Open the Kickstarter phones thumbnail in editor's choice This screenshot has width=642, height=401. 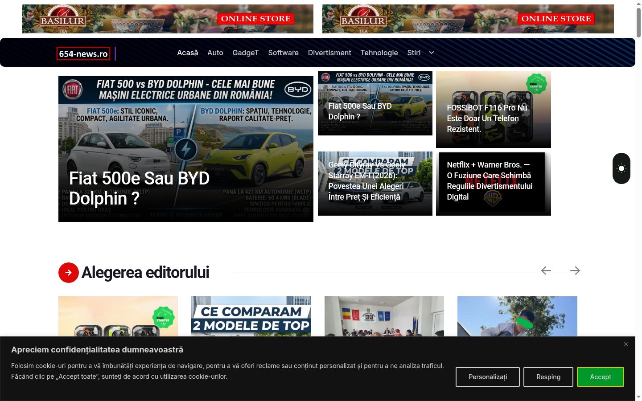pyautogui.click(x=118, y=316)
